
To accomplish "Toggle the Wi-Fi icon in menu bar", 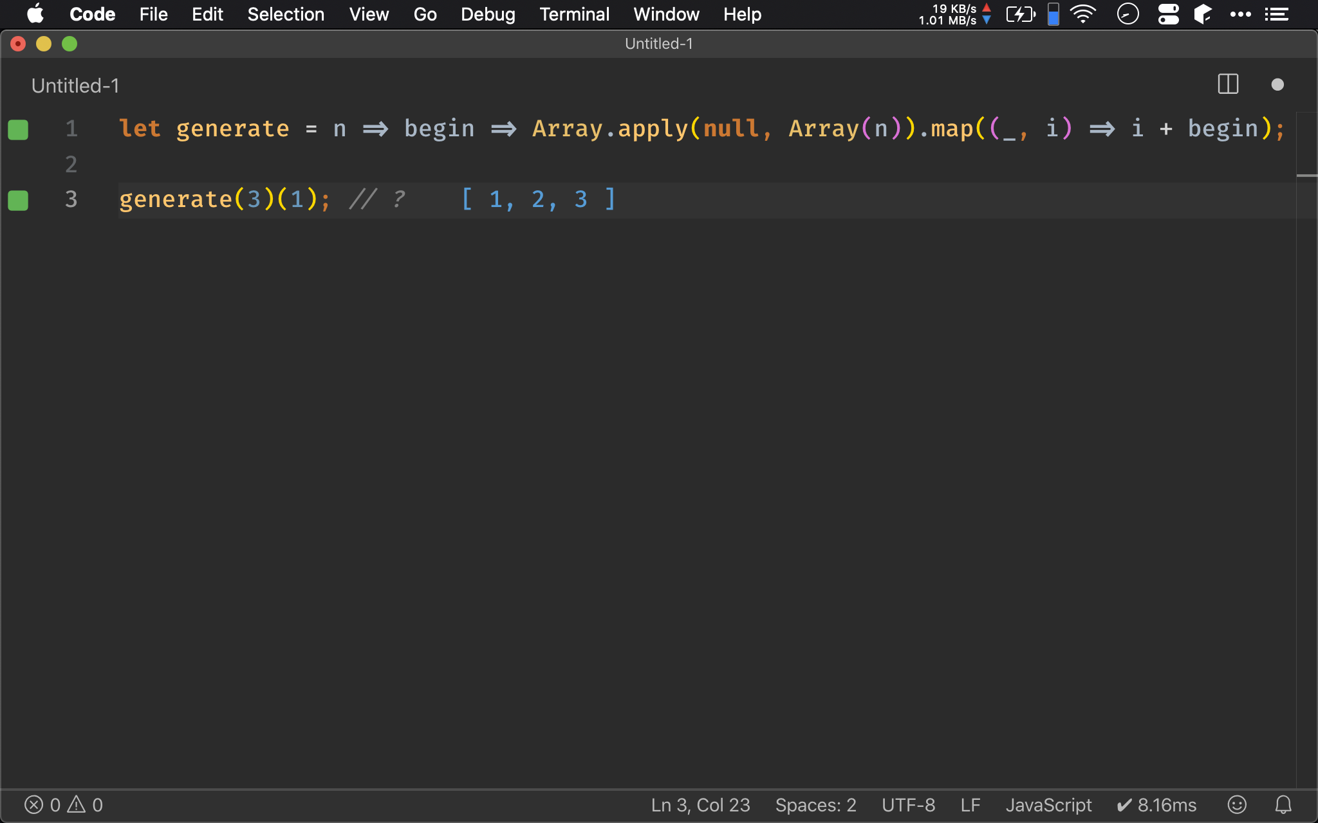I will pos(1084,14).
